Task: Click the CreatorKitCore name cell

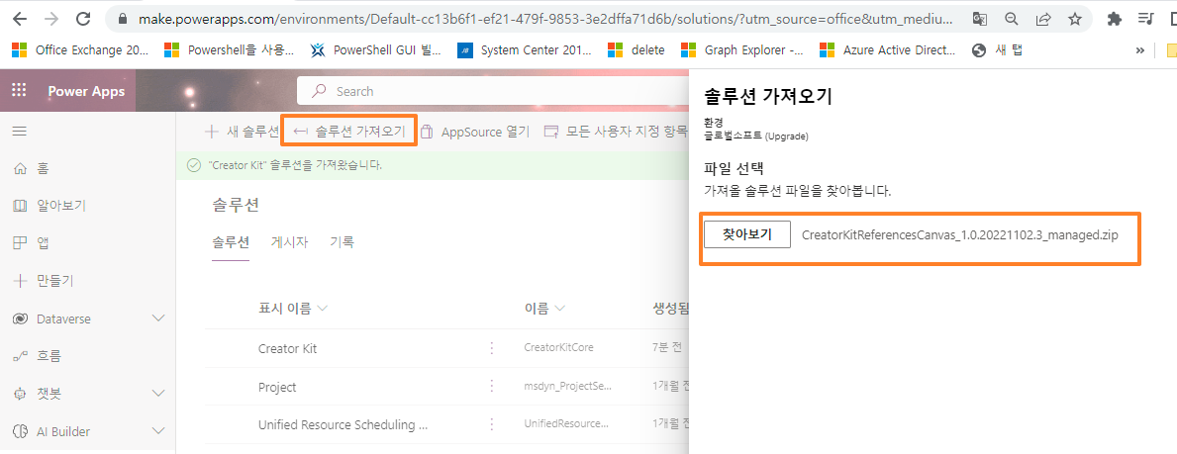Action: pos(560,347)
